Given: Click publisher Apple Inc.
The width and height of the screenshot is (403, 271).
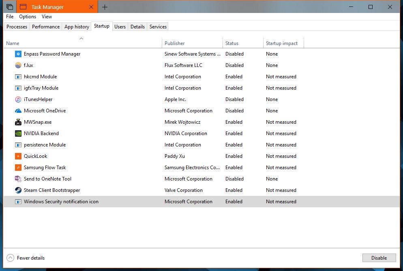Looking at the screenshot, I should click(175, 99).
